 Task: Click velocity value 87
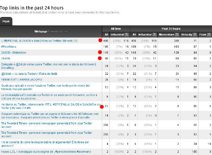pos(195,46)
